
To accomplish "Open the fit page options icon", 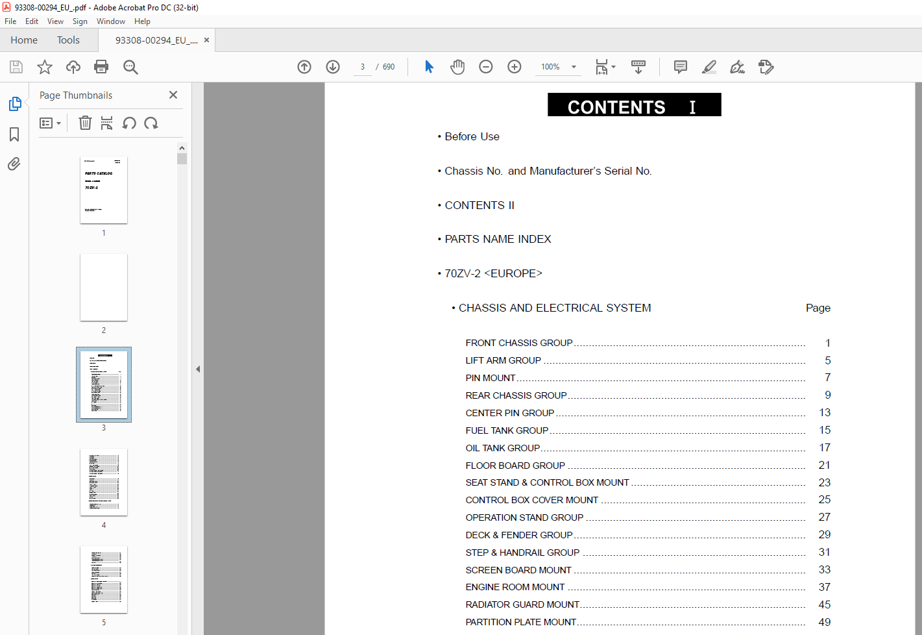I will click(x=601, y=67).
